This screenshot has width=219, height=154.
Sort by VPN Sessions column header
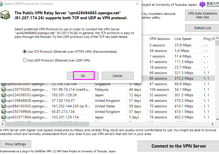point(160,38)
